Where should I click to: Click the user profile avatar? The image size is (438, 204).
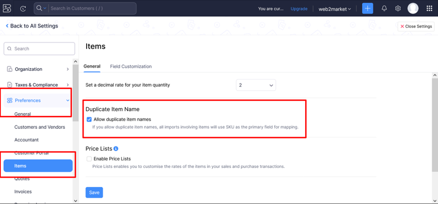click(413, 8)
